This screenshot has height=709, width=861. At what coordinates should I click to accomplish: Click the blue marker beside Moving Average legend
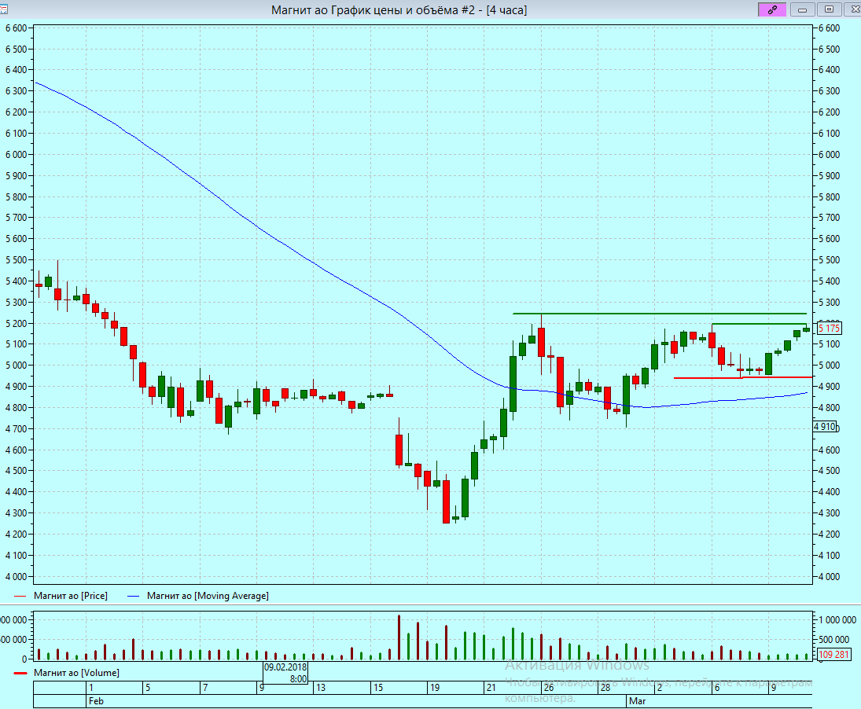pos(134,596)
